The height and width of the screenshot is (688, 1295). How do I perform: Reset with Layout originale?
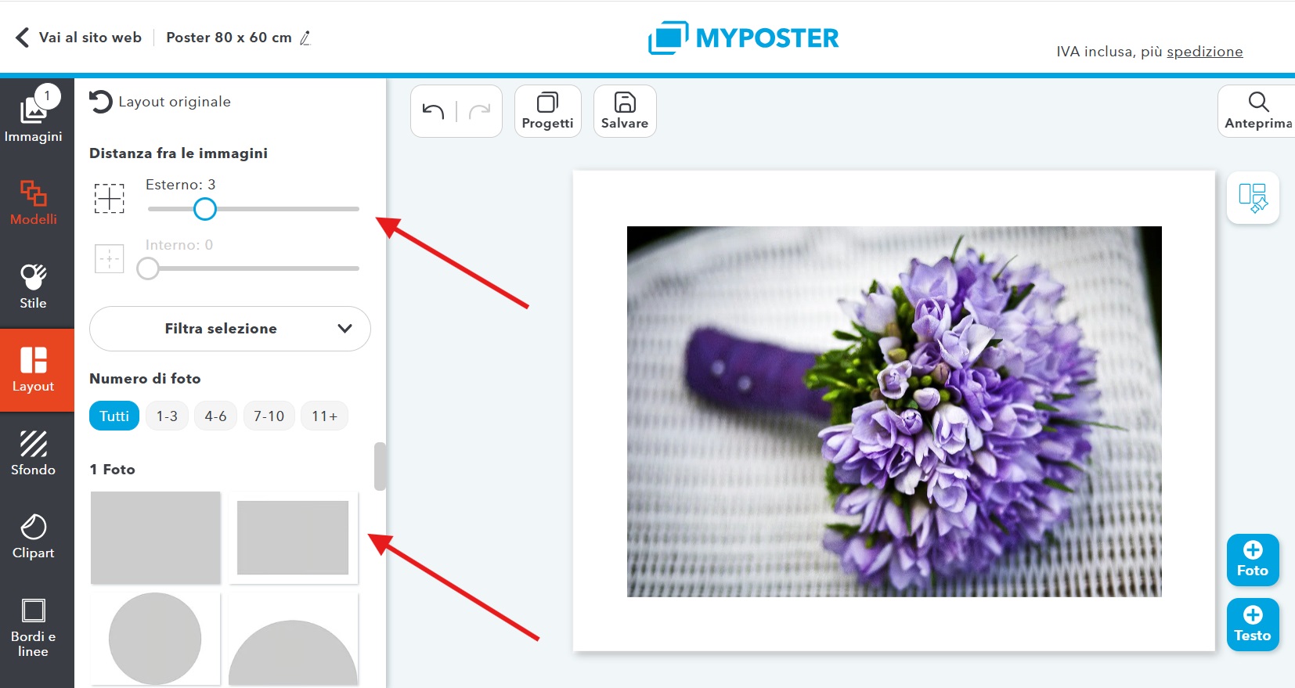click(160, 102)
